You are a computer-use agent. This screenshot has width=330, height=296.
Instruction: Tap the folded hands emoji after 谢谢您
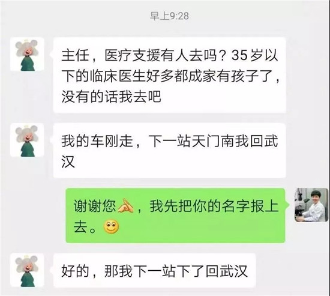click(x=125, y=205)
